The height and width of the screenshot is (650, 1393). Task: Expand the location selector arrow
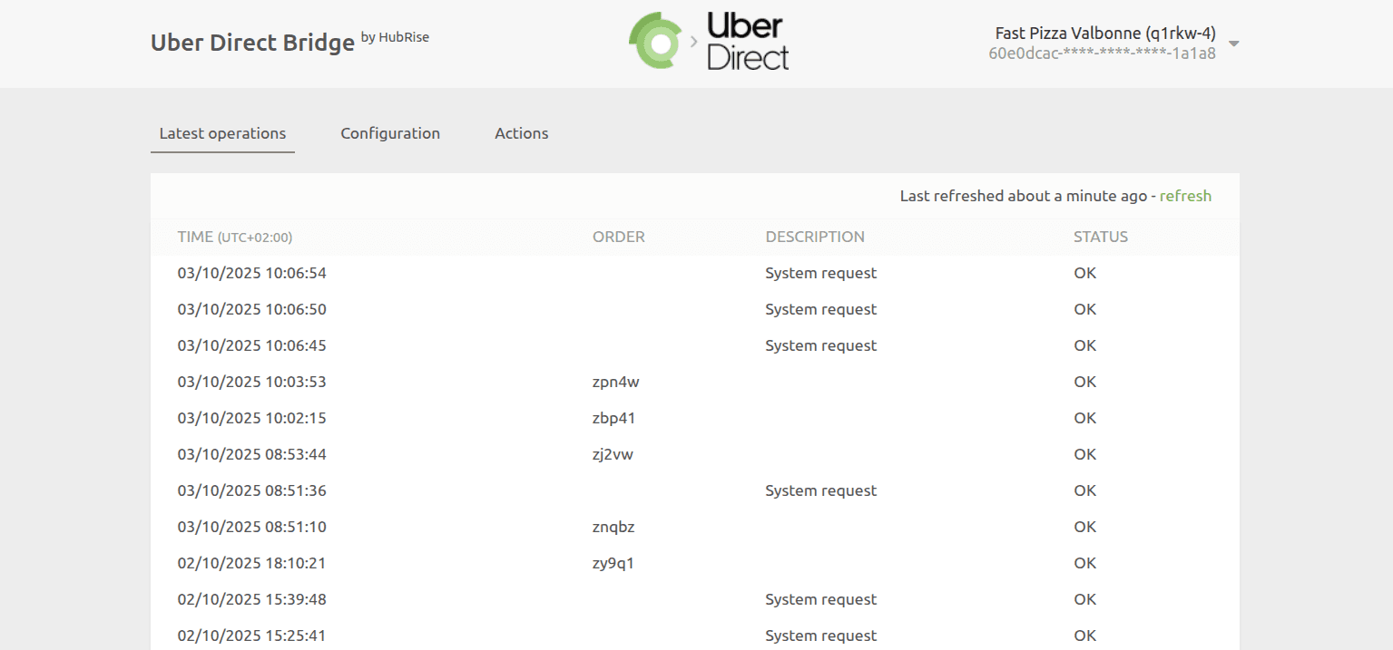point(1233,43)
